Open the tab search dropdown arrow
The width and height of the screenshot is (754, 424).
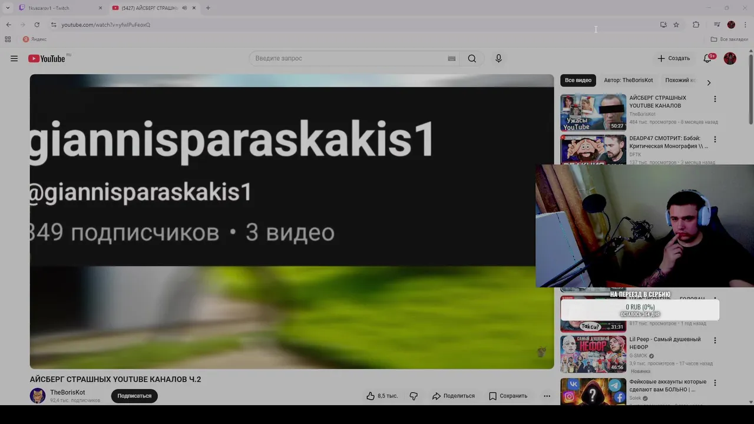tap(8, 8)
